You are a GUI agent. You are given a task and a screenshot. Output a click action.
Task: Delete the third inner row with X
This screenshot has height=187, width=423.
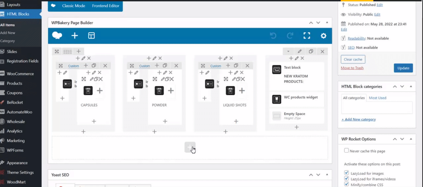point(247,66)
